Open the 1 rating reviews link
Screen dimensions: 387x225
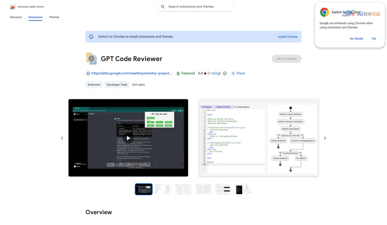[213, 73]
